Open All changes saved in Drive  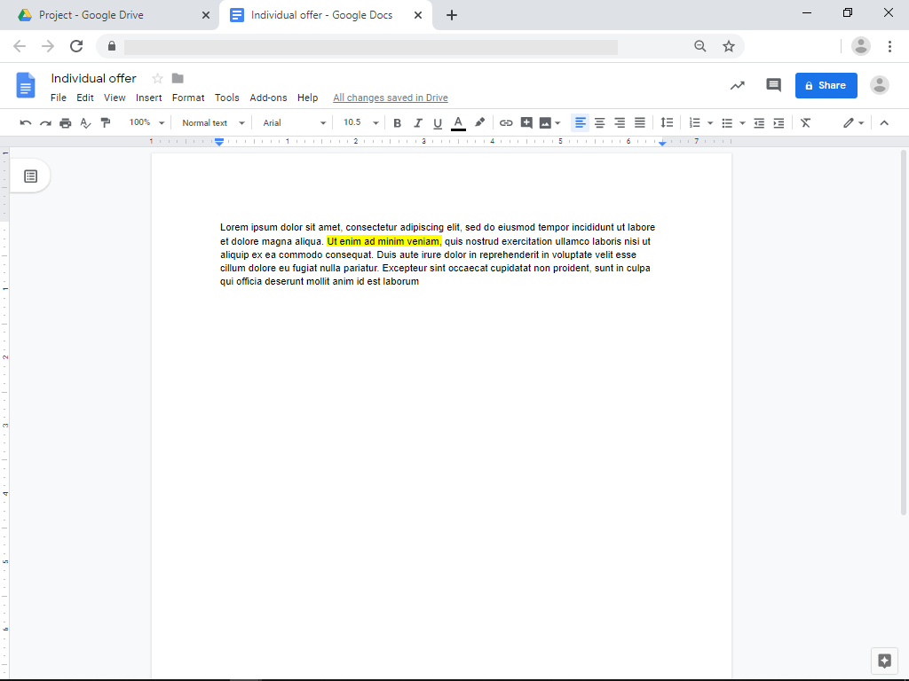(x=390, y=98)
